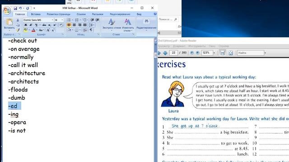Enable scrolling pages view in Adobe Reader
The width and height of the screenshot is (289, 162).
(223, 53)
